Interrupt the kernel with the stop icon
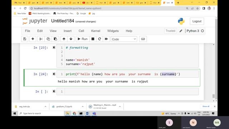The image size is (229, 129). coord(93,39)
